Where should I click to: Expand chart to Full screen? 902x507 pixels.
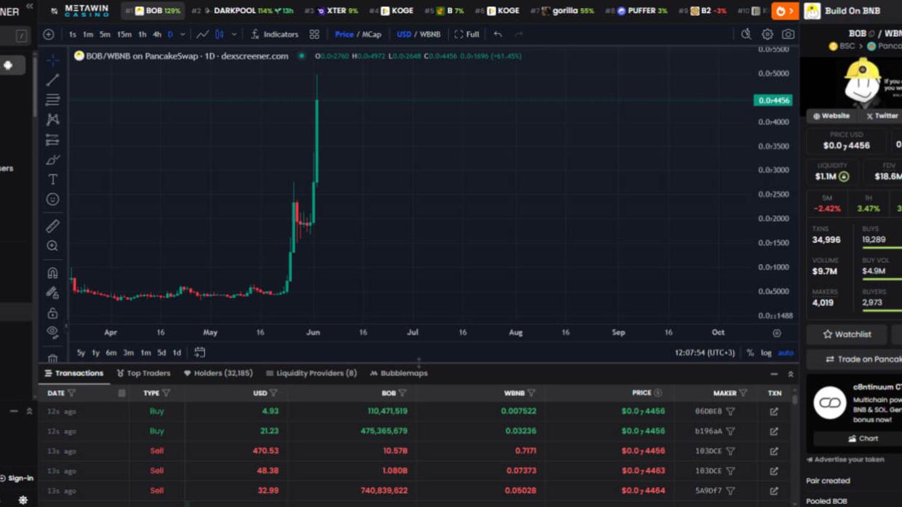pyautogui.click(x=467, y=34)
